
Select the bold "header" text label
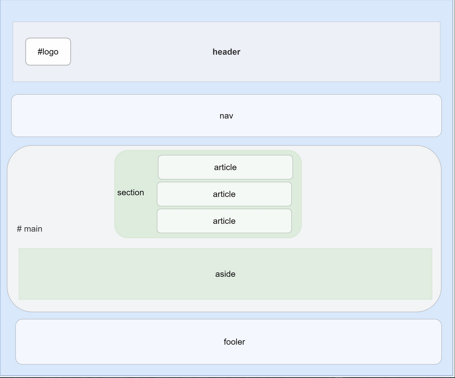226,52
